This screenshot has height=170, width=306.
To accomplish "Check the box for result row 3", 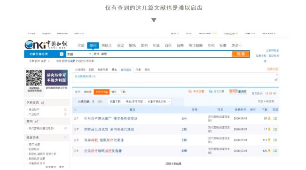I will [75, 140].
